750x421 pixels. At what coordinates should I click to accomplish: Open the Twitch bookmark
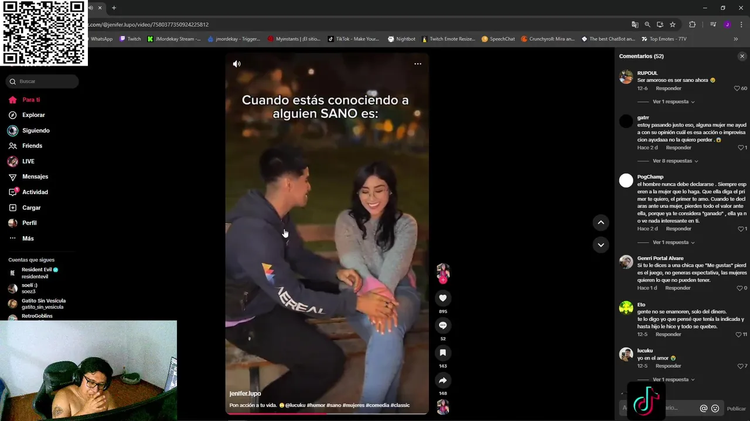[130, 39]
